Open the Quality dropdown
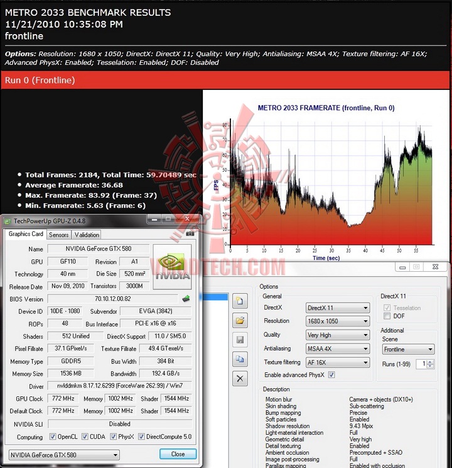The image size is (452, 468). click(338, 335)
